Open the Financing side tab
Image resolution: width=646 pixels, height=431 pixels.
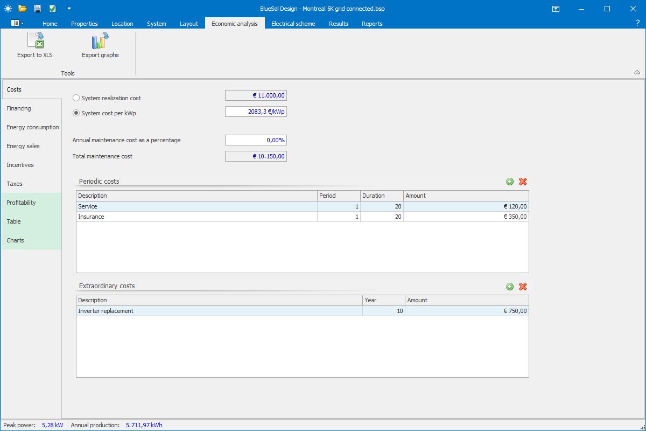(32, 108)
